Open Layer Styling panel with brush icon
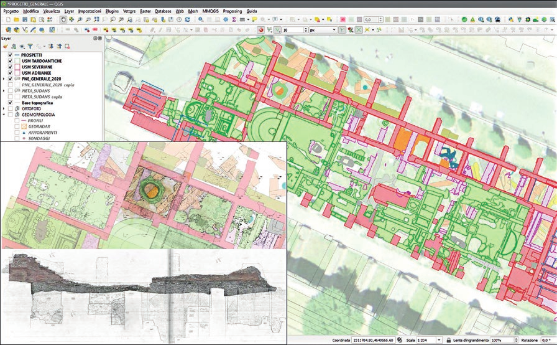 (6, 46)
